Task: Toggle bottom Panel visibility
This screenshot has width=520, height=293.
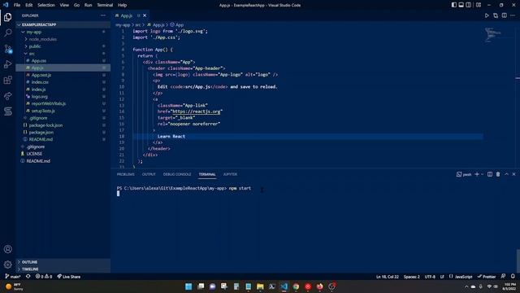Action: [461, 5]
